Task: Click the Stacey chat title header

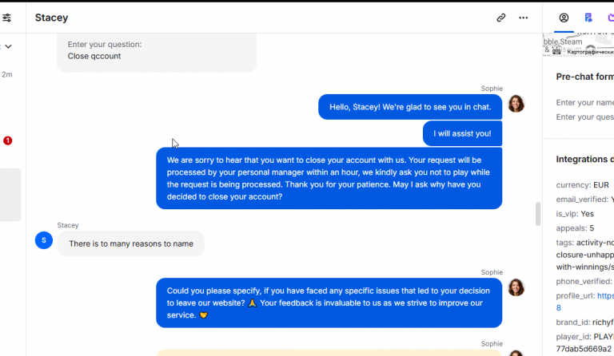Action: click(x=51, y=18)
